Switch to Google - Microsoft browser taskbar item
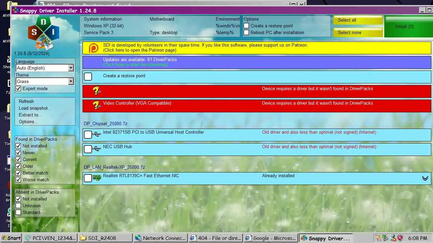 click(271, 238)
